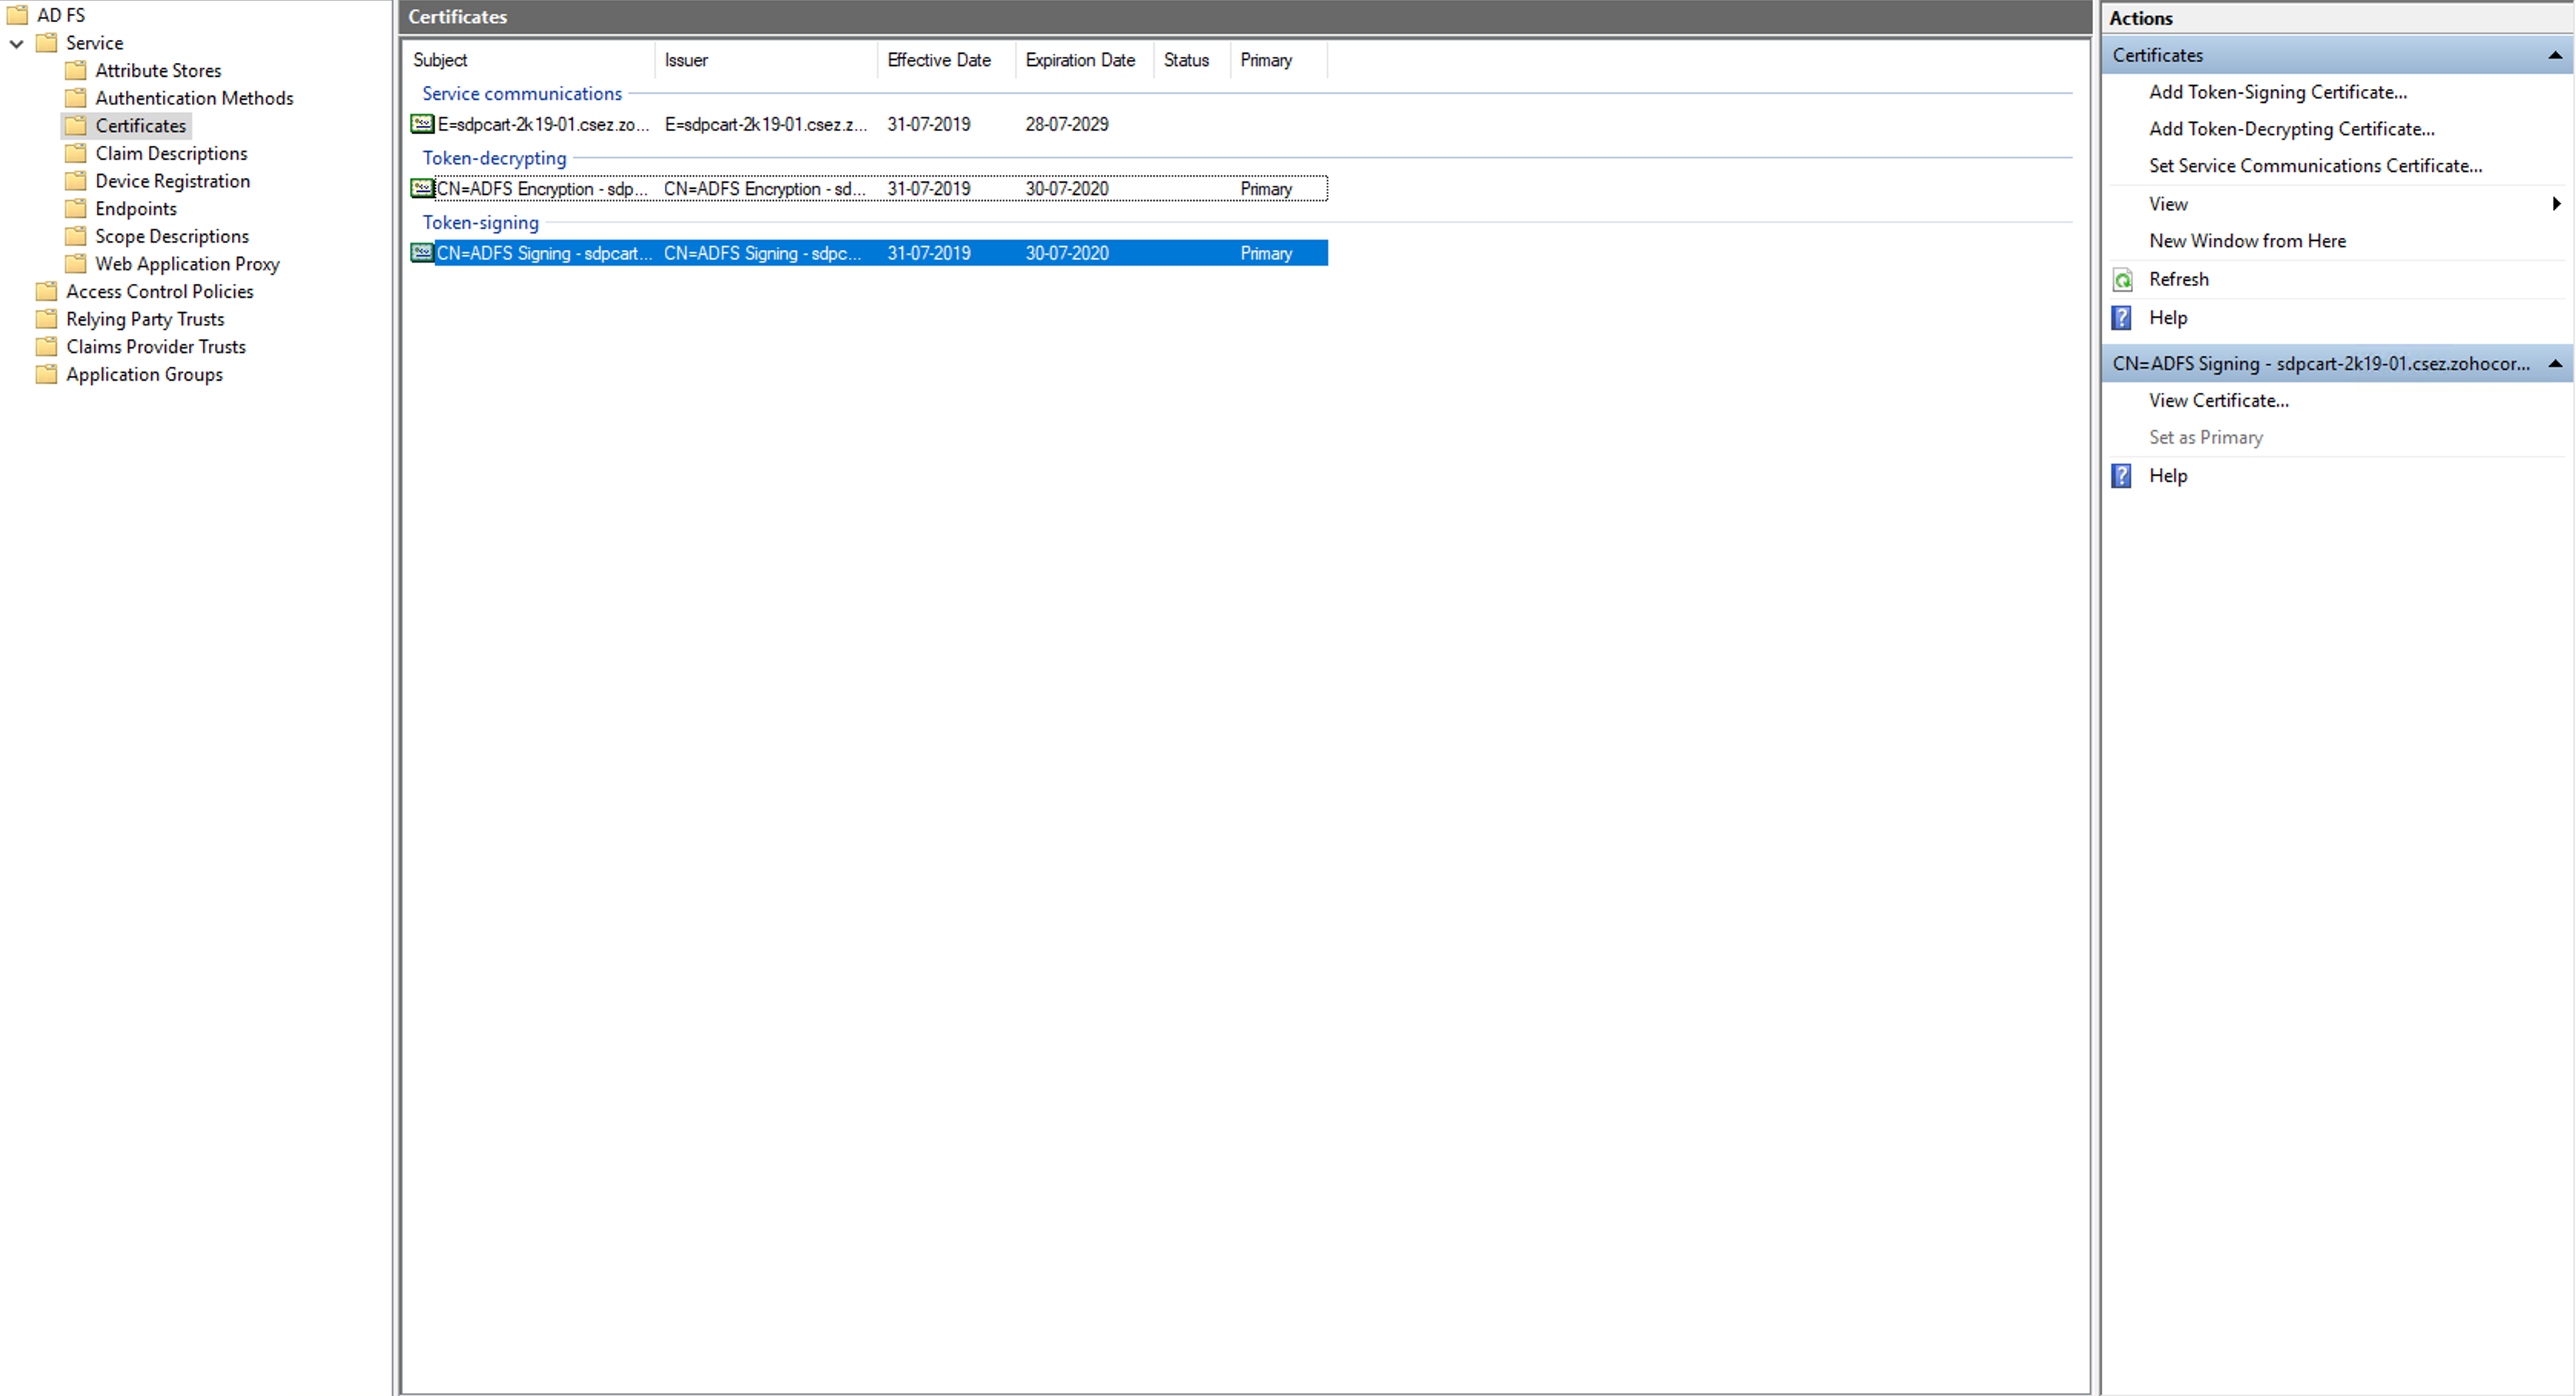Click the Refresh icon in the Actions pane
Image resolution: width=2576 pixels, height=1396 pixels.
2122,280
